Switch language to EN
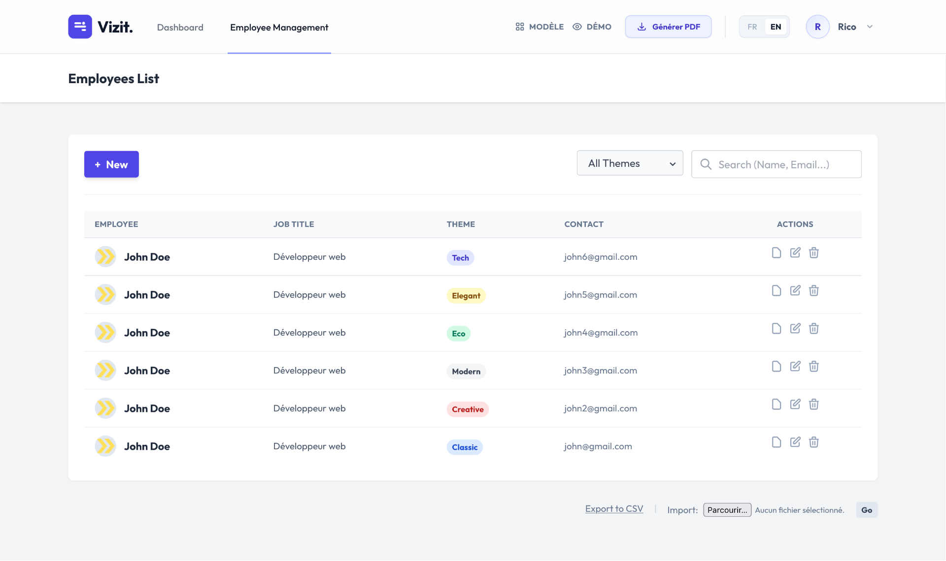This screenshot has height=561, width=946. [776, 27]
